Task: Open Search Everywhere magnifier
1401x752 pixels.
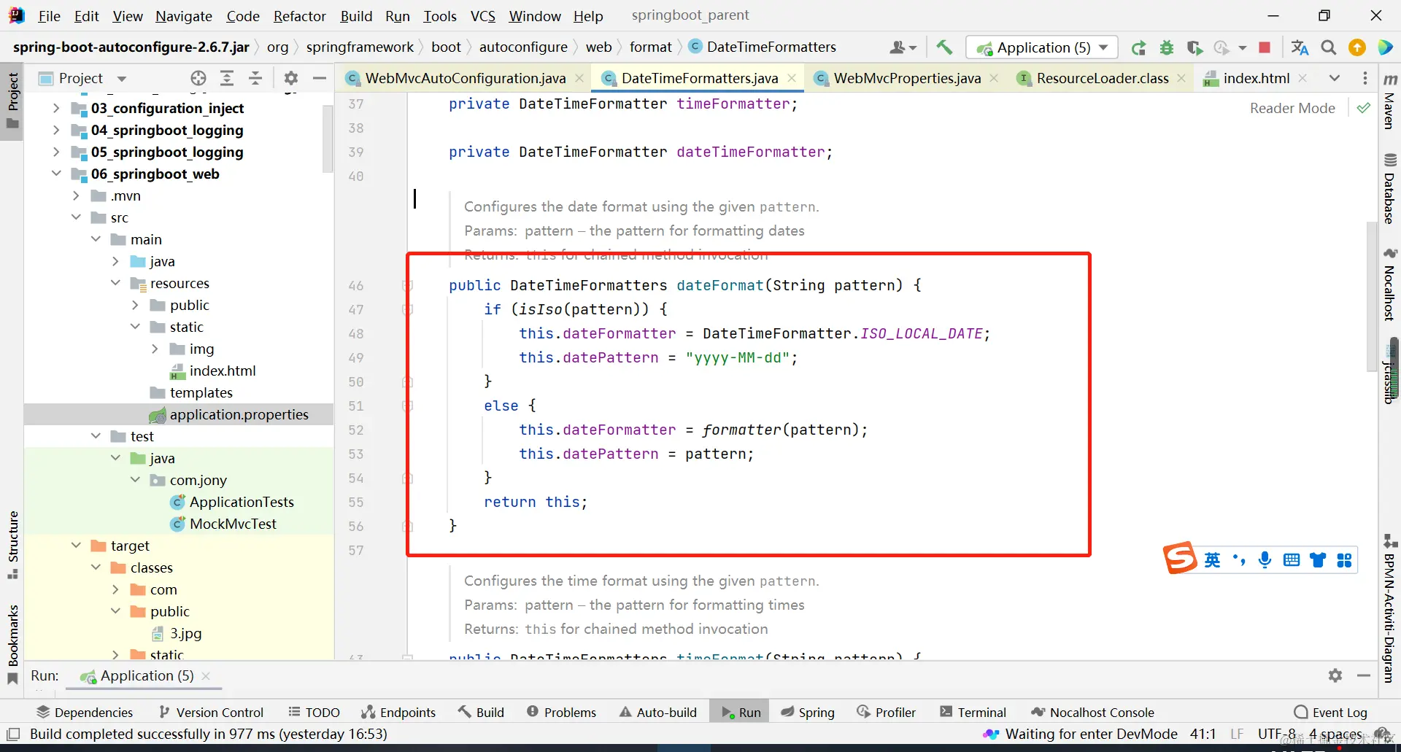Action: pyautogui.click(x=1329, y=48)
